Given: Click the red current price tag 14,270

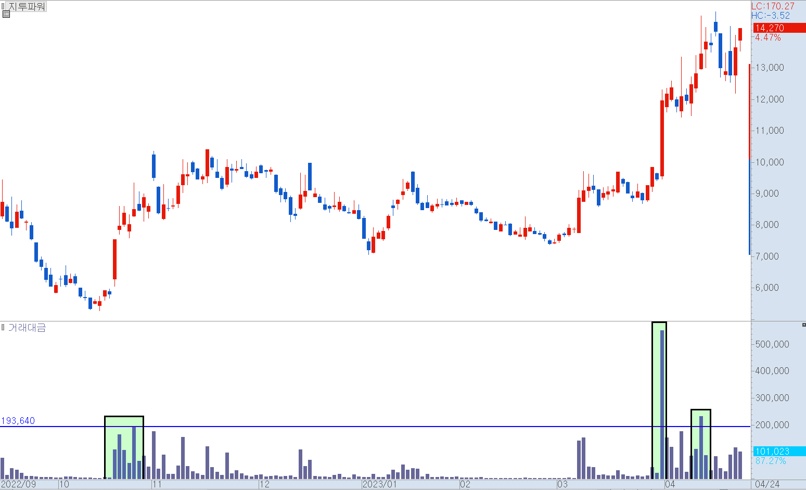Looking at the screenshot, I should pos(779,28).
